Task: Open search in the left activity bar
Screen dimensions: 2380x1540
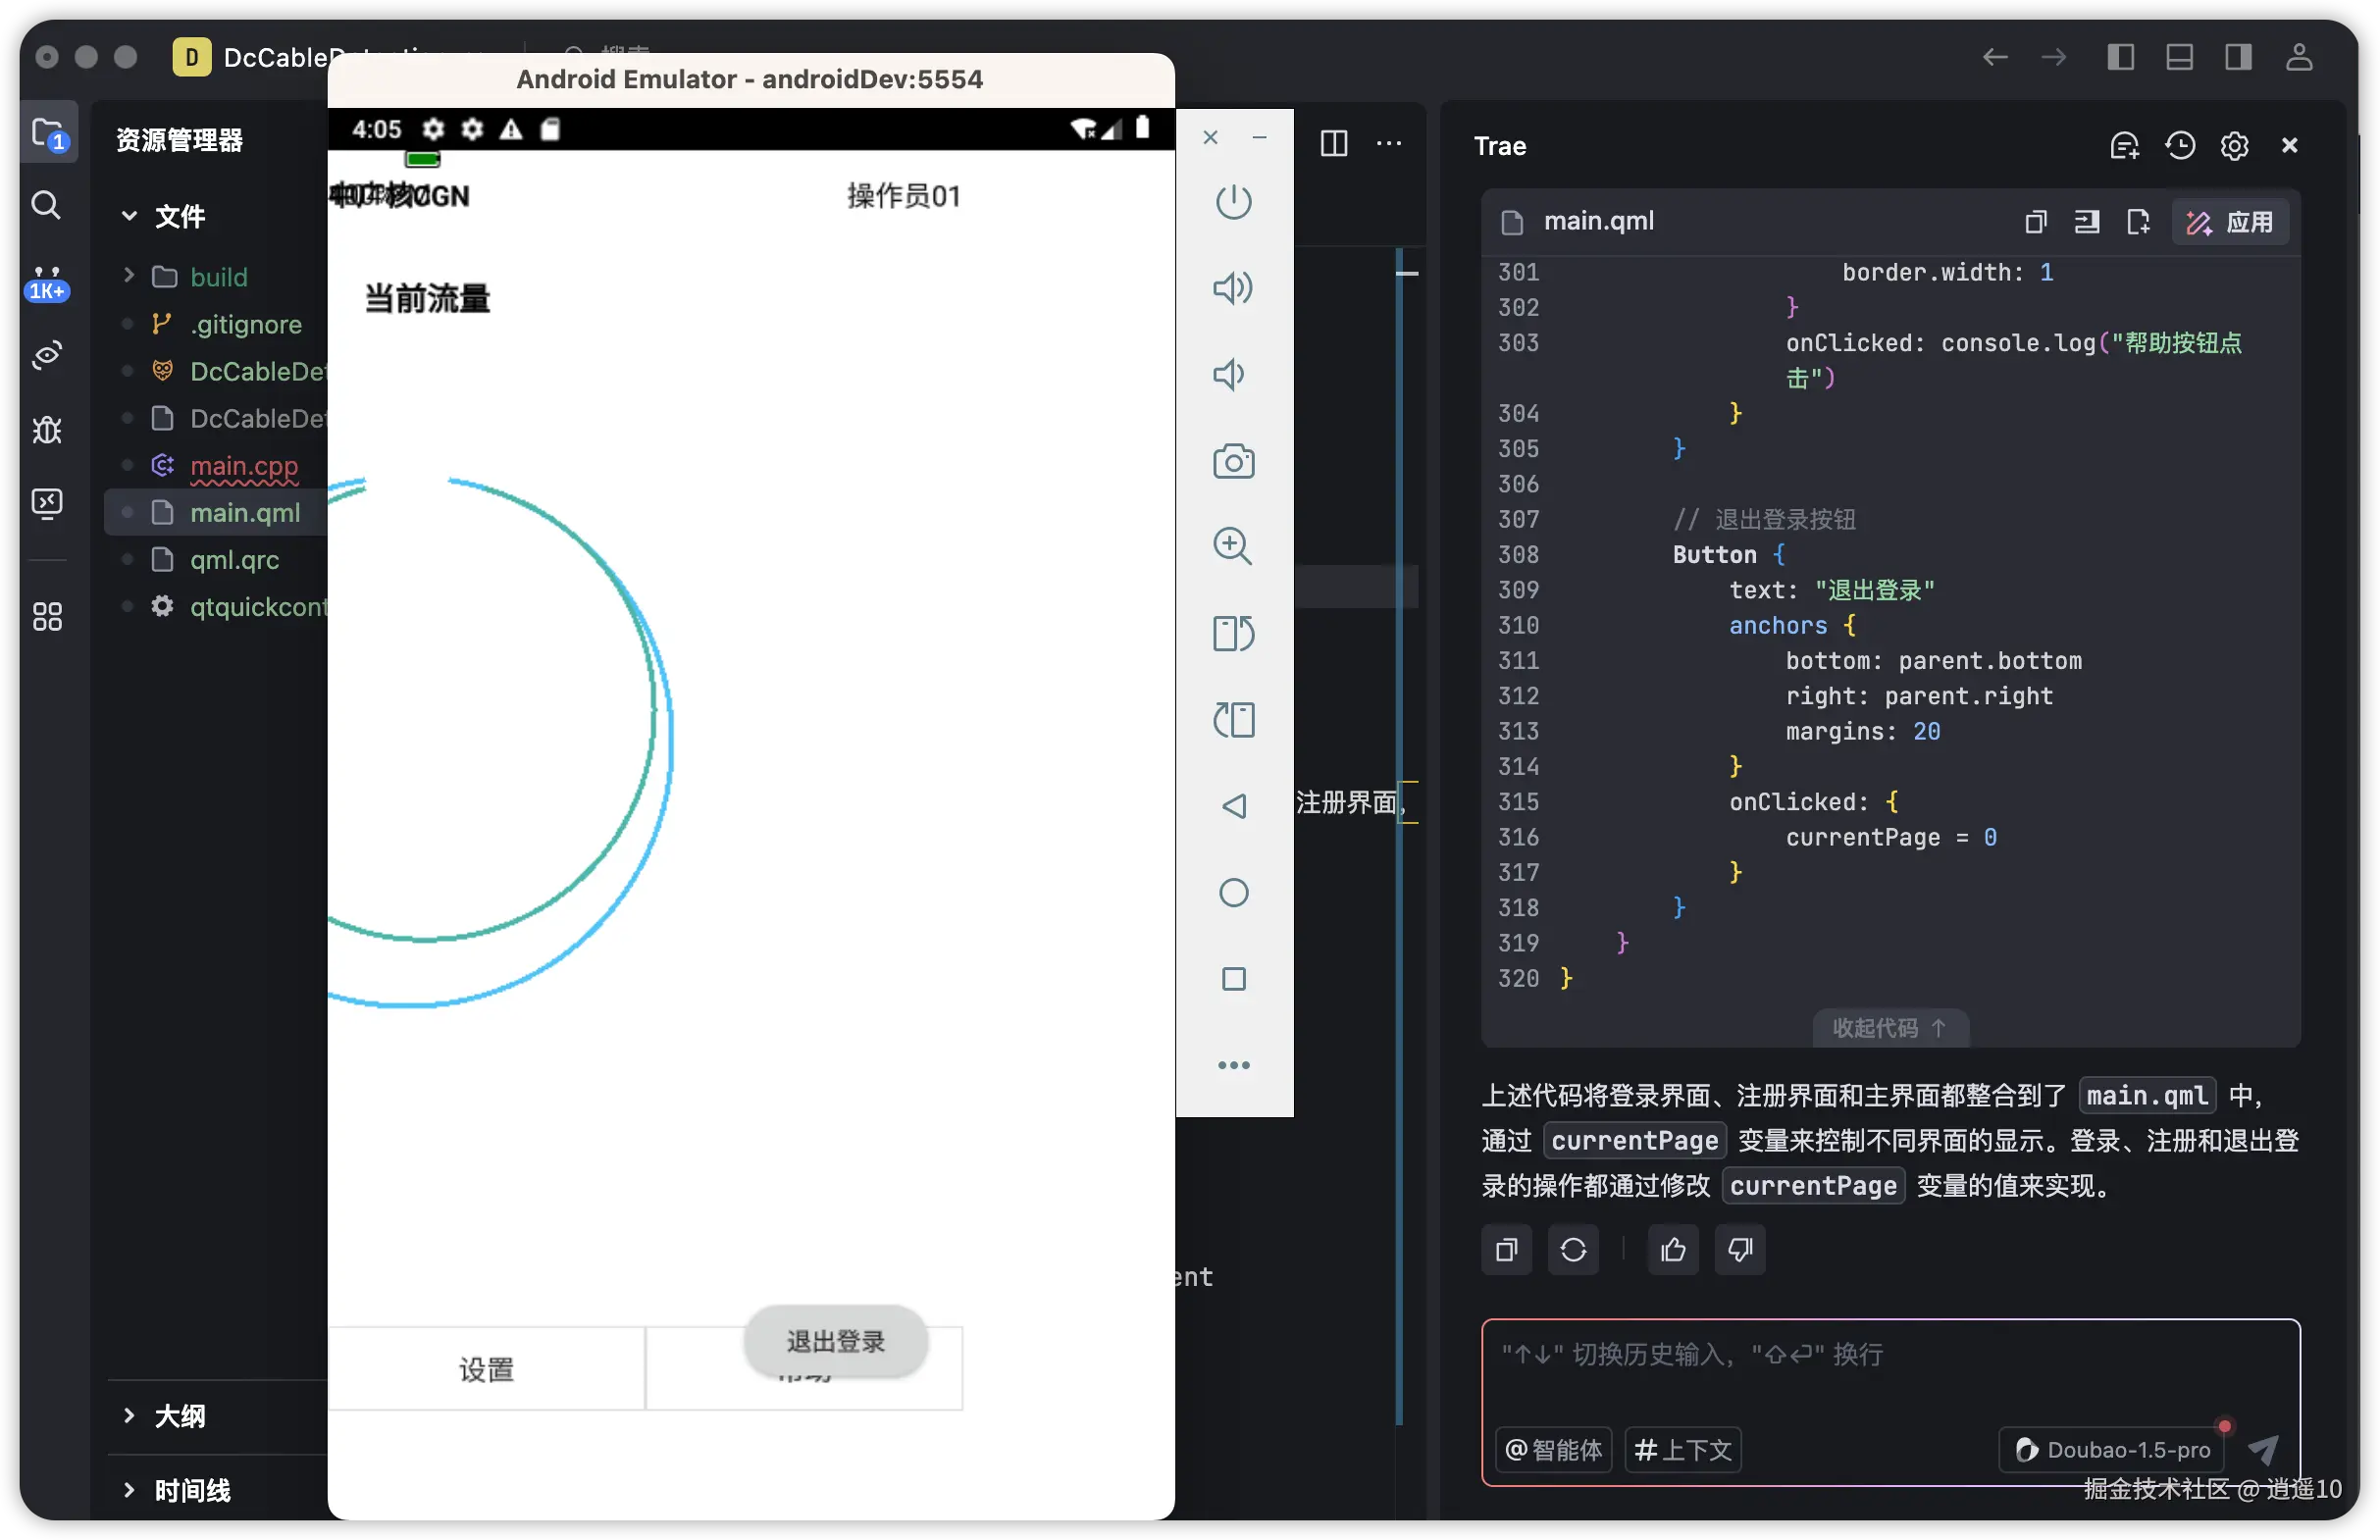Action: pos(47,205)
